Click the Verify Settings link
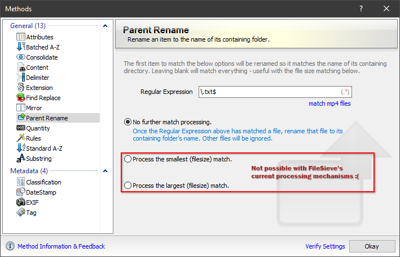Viewport: 400px width, 257px height. click(325, 246)
